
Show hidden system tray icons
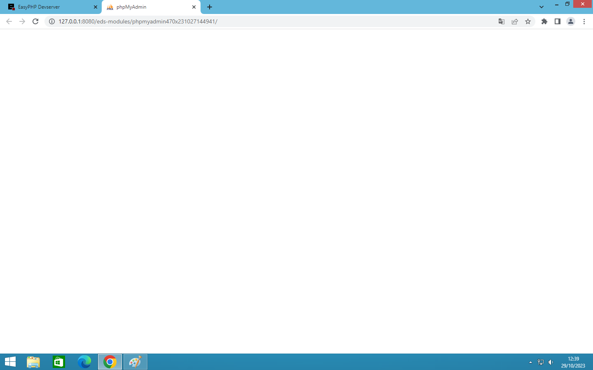(x=530, y=362)
